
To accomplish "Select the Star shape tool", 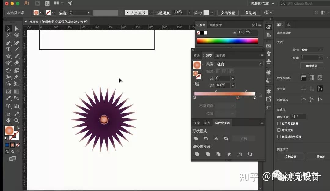I will (8, 56).
